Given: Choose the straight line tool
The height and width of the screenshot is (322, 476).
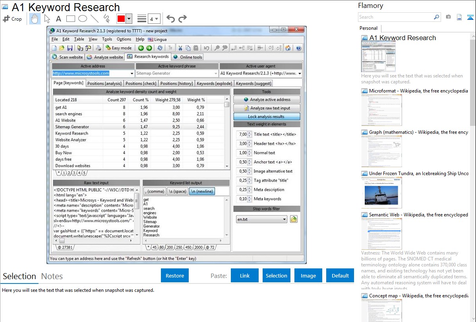Looking at the screenshot, I should [95, 19].
